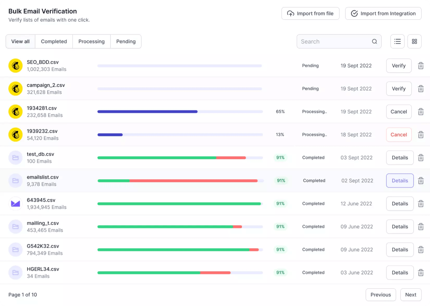Switch to list view layout

397,41
